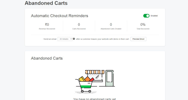Click the storefront awning illustration

click(x=95, y=72)
